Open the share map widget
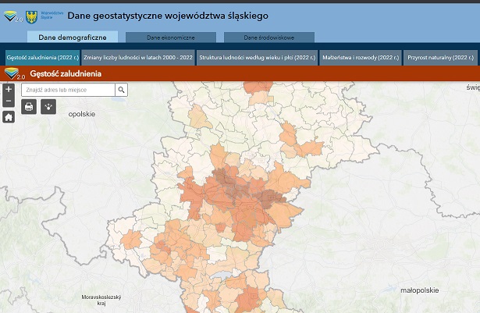 [x=48, y=106]
